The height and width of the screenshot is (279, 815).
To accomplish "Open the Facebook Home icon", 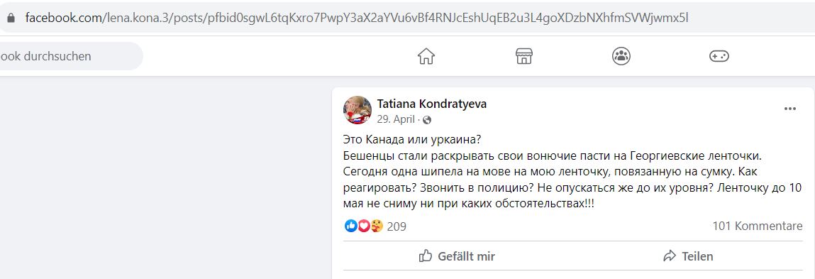I will coord(426,56).
